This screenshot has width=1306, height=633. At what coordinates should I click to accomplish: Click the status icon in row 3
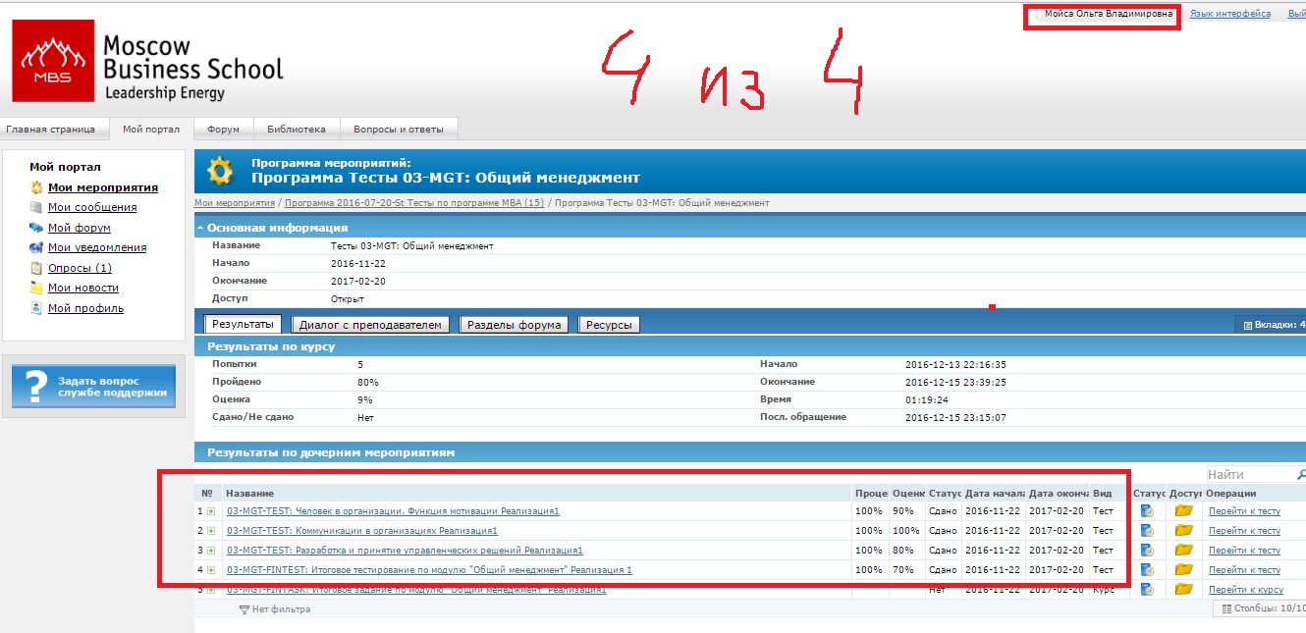pos(1147,551)
